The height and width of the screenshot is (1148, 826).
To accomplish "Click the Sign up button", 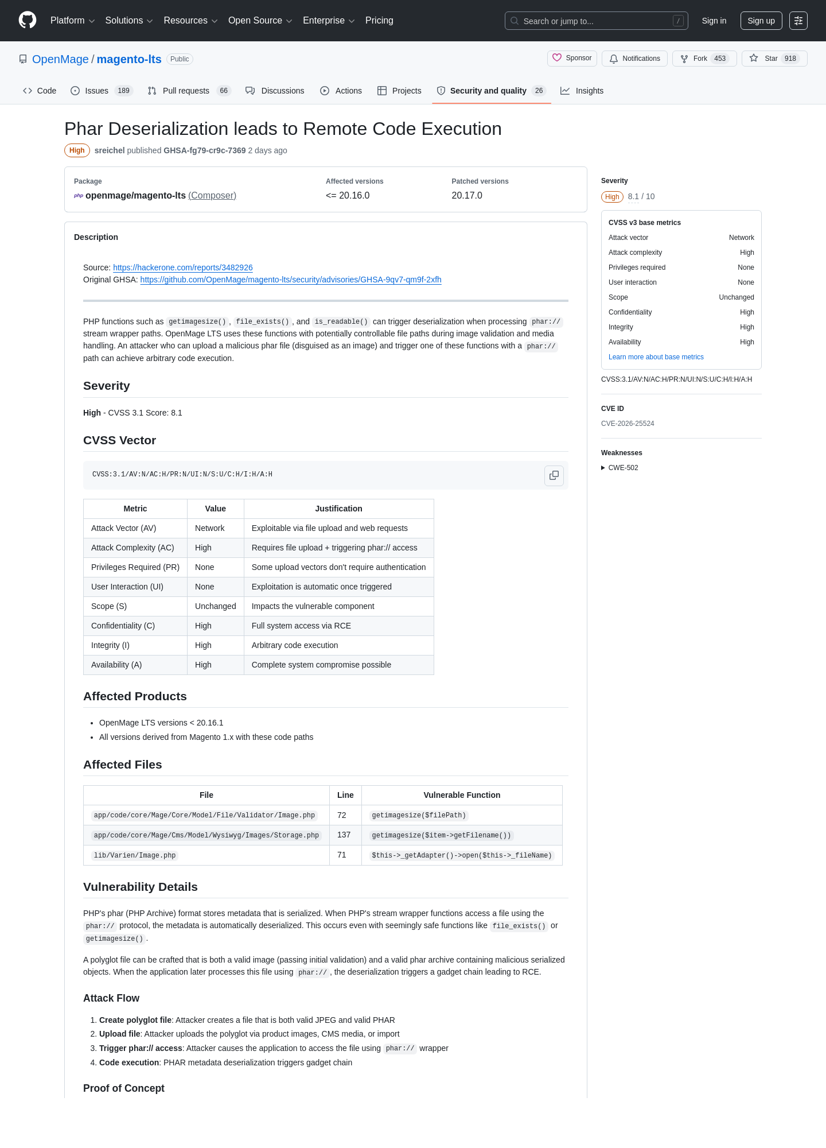I will point(761,21).
